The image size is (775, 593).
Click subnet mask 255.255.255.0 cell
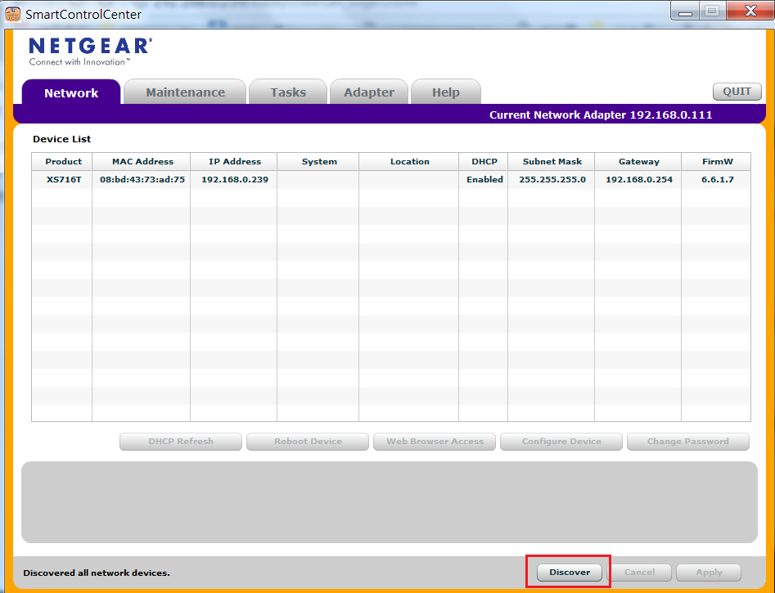pyautogui.click(x=552, y=179)
